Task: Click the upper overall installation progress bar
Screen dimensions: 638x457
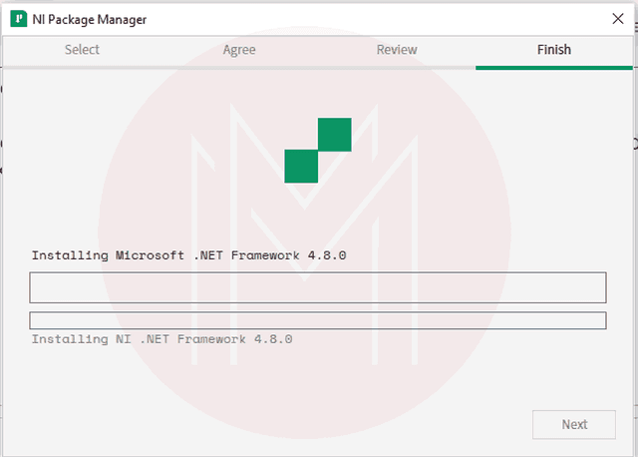Action: (318, 287)
